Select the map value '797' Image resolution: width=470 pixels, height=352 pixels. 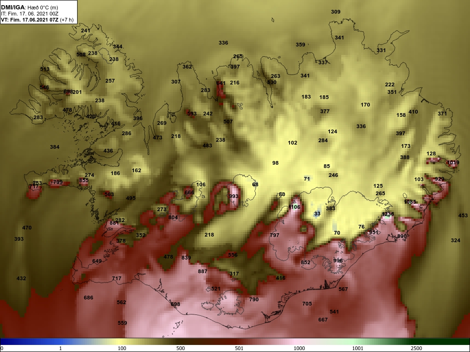click(x=274, y=235)
